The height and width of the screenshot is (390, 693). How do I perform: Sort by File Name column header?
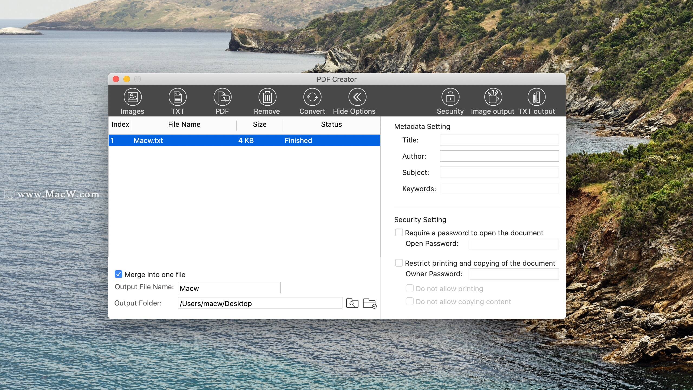[x=184, y=124]
